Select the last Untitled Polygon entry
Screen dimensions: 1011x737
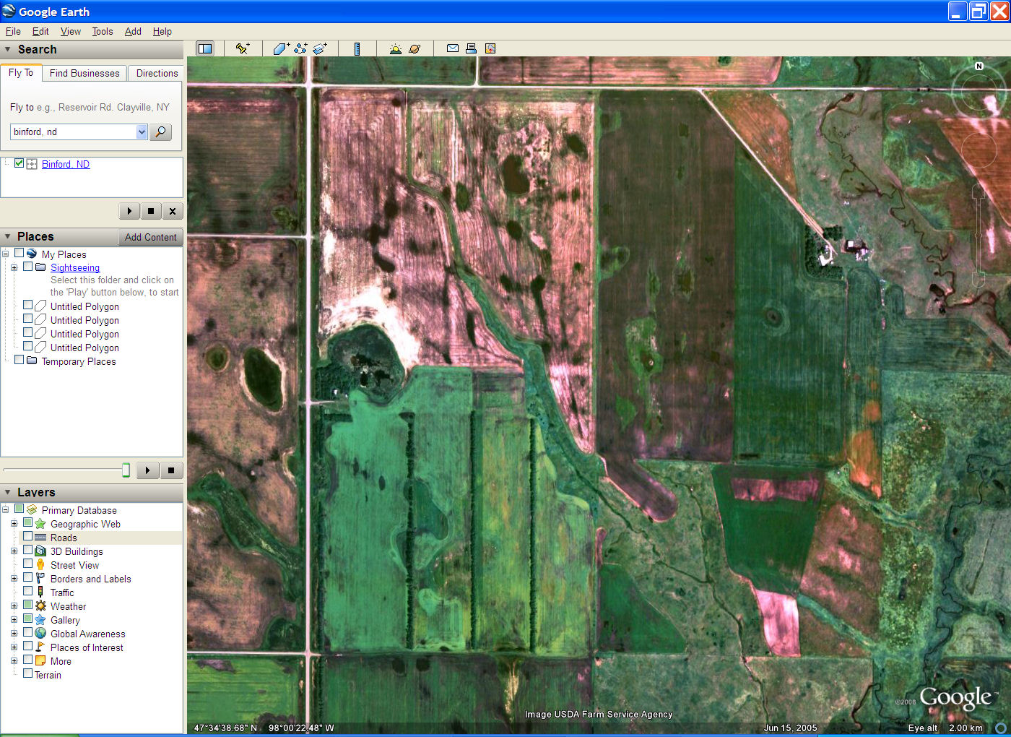[x=84, y=348]
